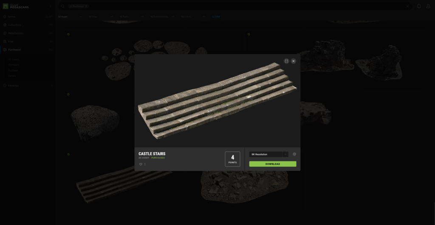Expand the preview to fullscreen

click(x=286, y=61)
